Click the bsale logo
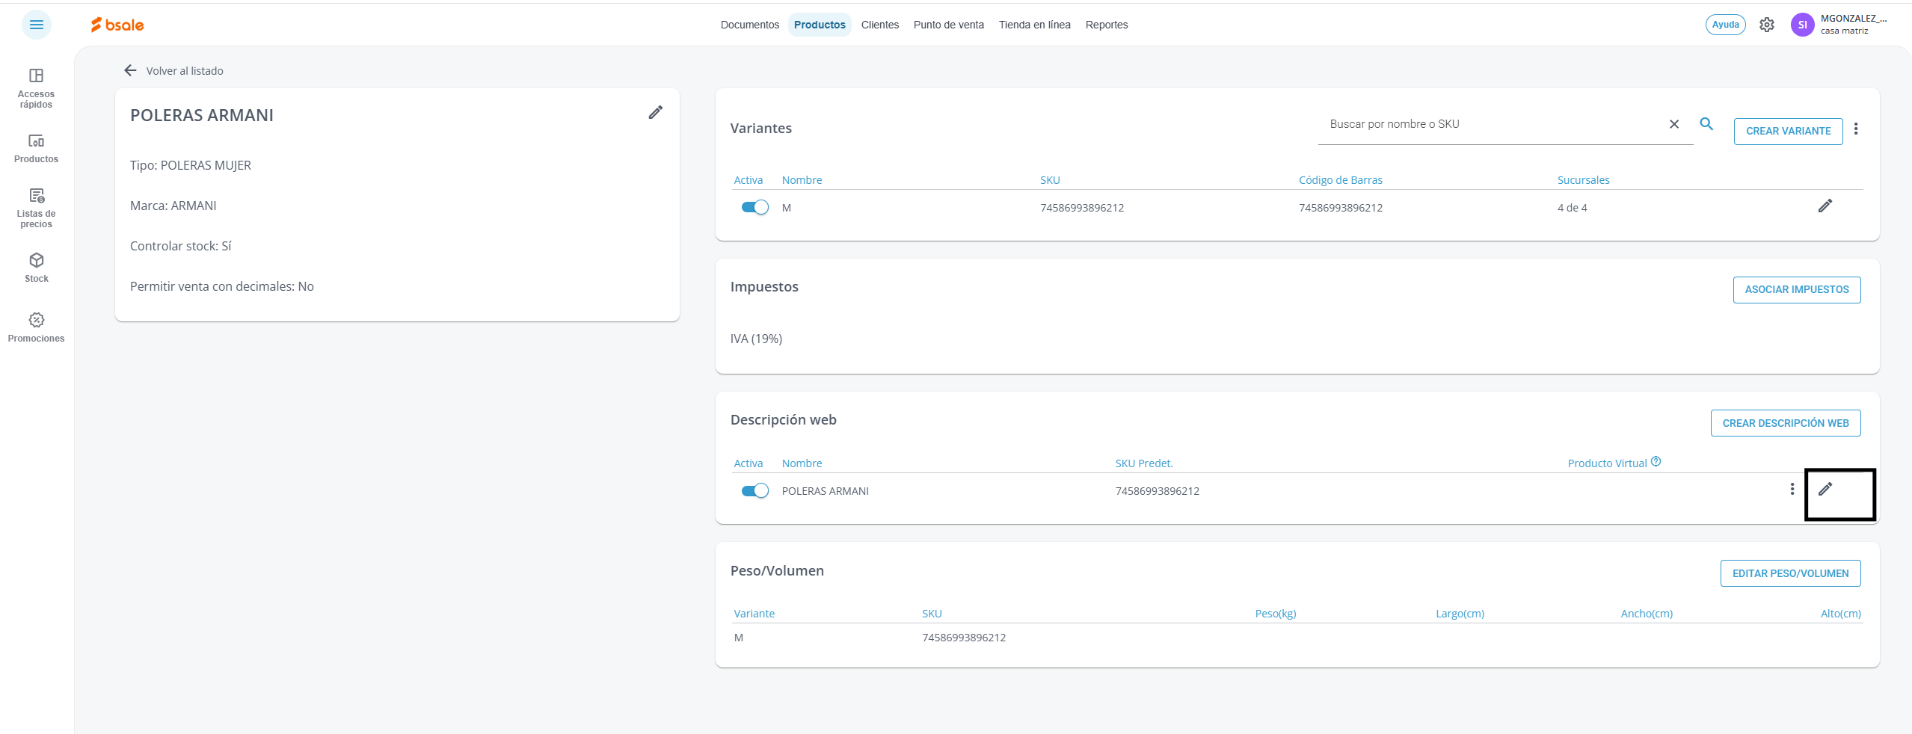1912x734 pixels. click(x=117, y=25)
